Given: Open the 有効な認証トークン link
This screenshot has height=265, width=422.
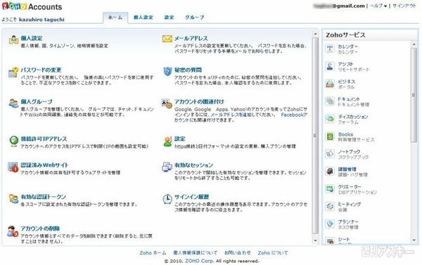Looking at the screenshot, I should click(44, 197).
